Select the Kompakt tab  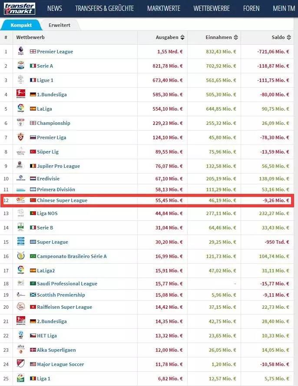(x=21, y=25)
